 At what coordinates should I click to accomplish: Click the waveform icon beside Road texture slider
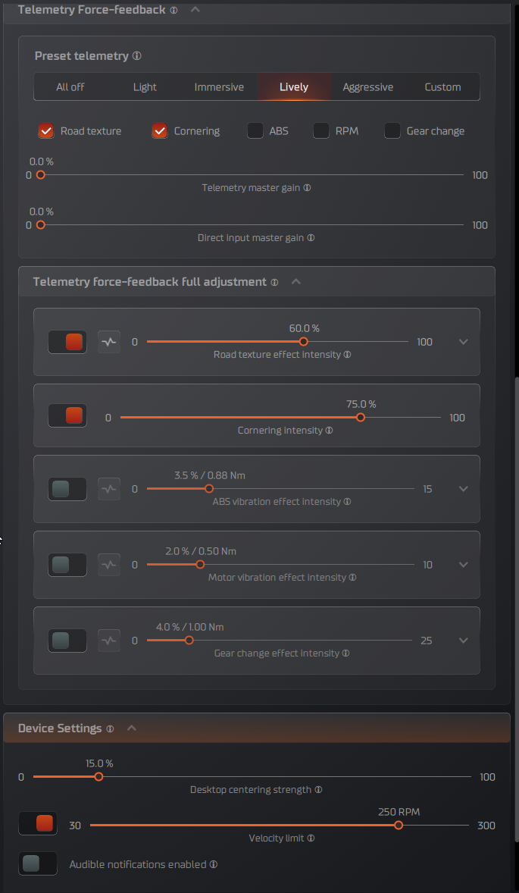pyautogui.click(x=109, y=342)
